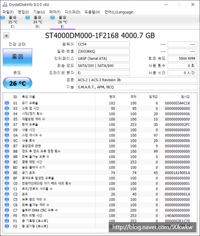Click the standard field ACS-2 | ACS-3 Revision 3b
The width and height of the screenshot is (200, 236).
click(x=137, y=80)
